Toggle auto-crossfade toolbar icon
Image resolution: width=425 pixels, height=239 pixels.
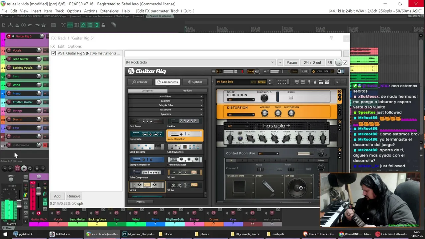click(63, 25)
